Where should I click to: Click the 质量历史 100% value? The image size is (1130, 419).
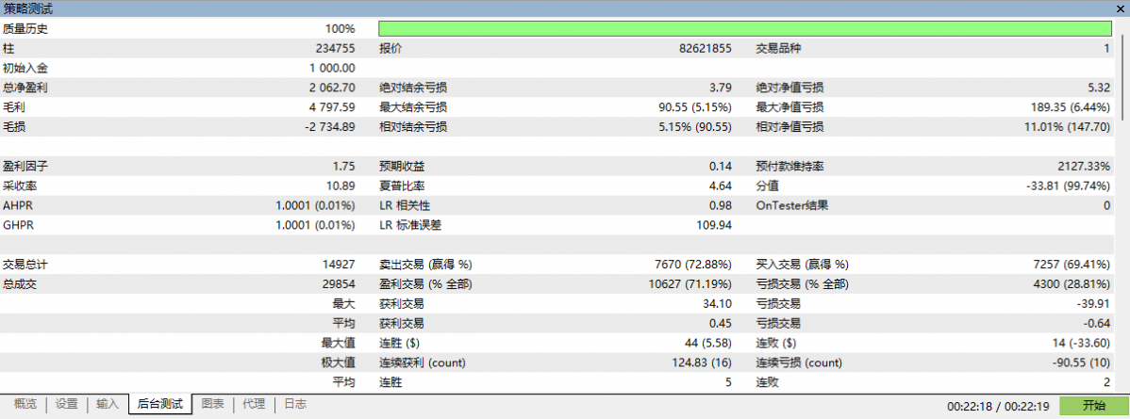point(341,29)
